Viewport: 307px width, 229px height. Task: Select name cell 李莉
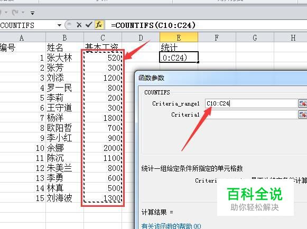click(64, 98)
